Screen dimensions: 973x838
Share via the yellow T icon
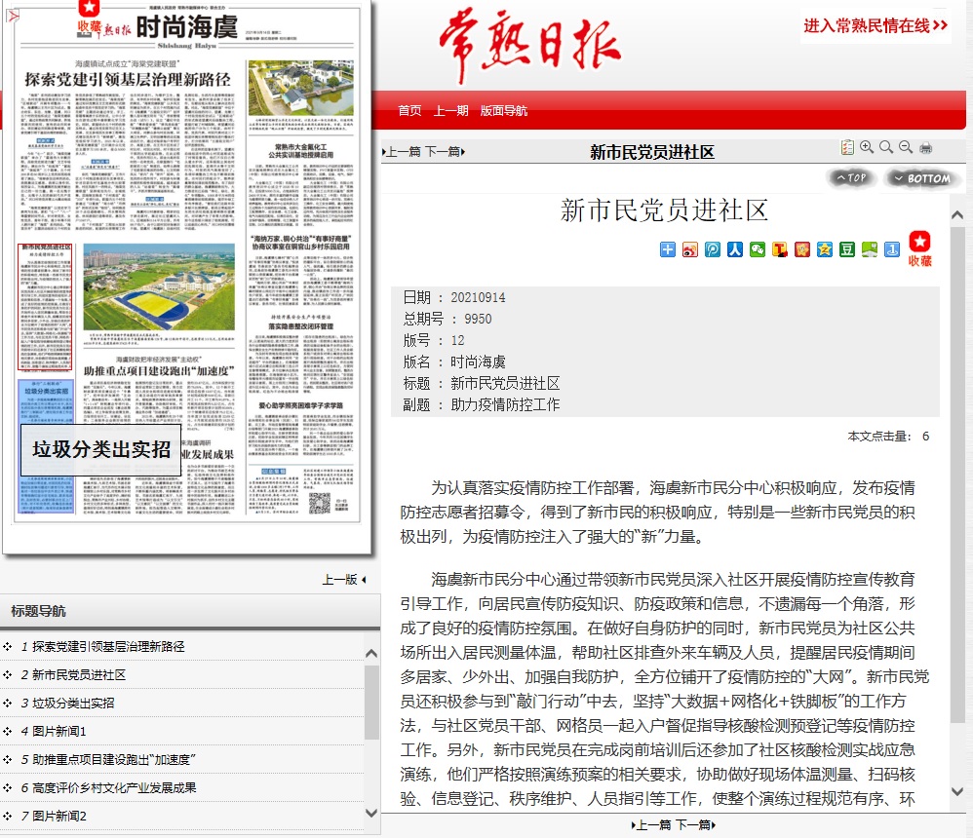(779, 249)
